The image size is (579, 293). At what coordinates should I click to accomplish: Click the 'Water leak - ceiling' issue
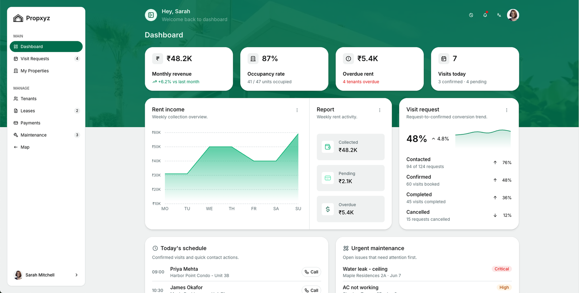pyautogui.click(x=365, y=269)
